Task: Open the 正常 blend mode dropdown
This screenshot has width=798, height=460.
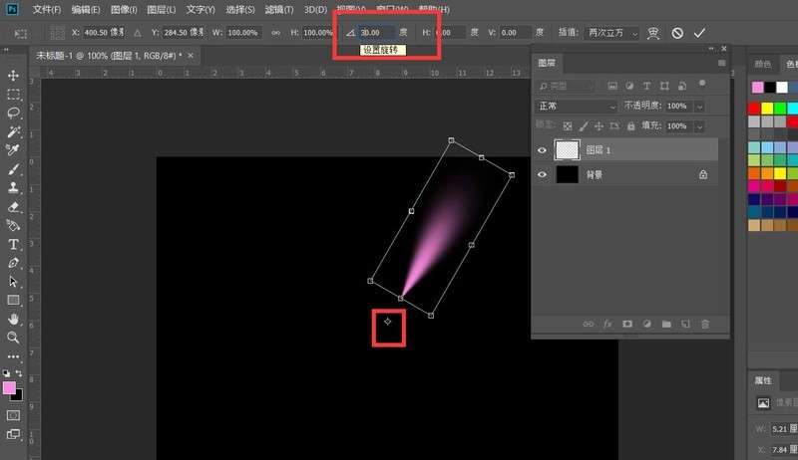Action: pyautogui.click(x=577, y=106)
